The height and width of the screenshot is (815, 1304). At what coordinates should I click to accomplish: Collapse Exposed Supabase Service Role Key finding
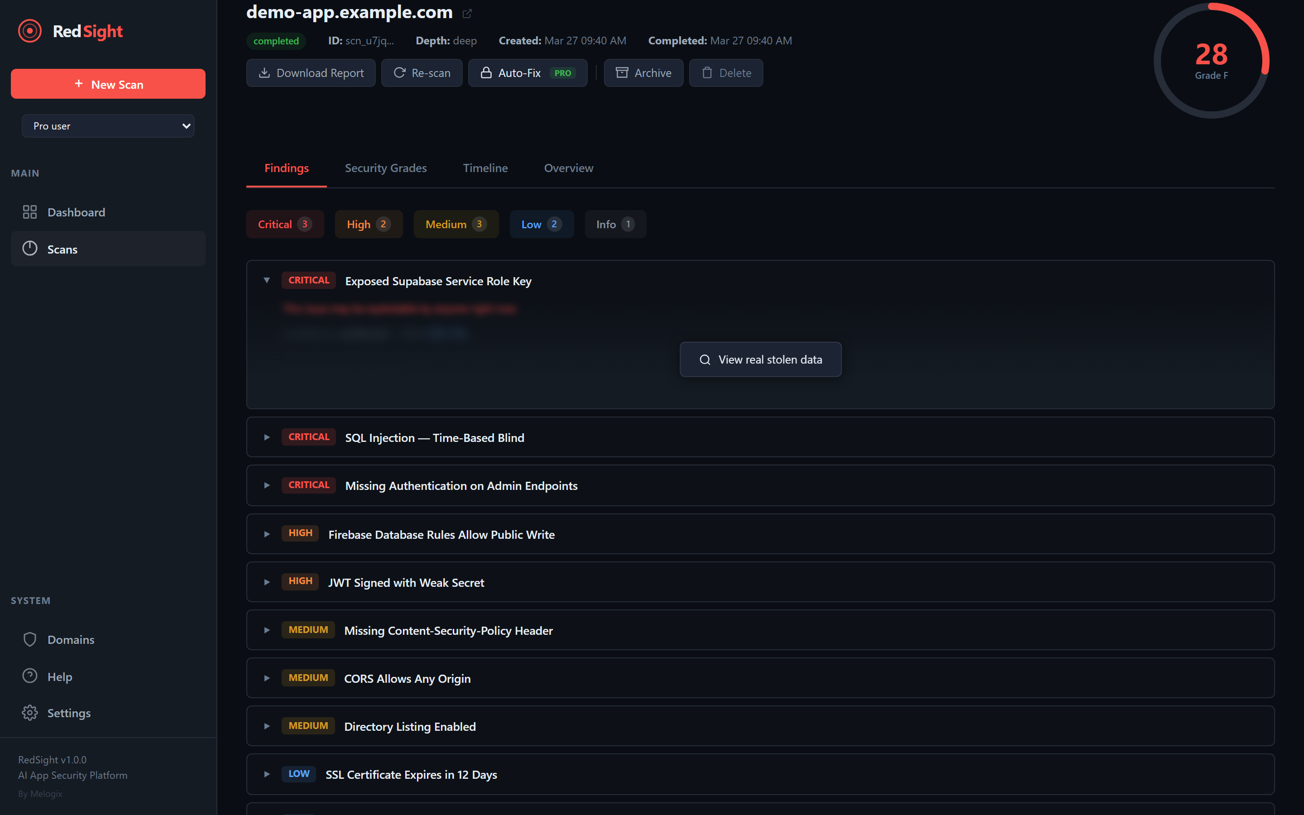(267, 280)
